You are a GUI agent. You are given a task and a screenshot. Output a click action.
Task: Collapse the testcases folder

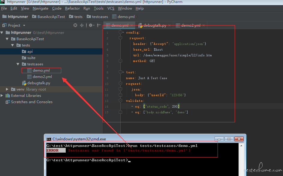pyautogui.click(x=18, y=64)
